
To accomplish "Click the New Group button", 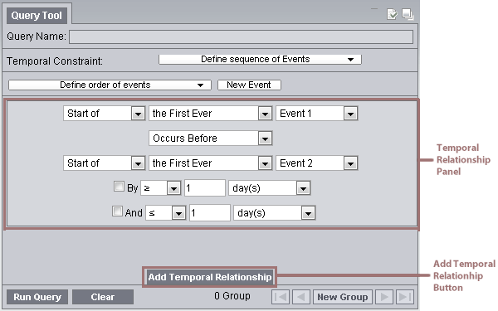I will 342,297.
